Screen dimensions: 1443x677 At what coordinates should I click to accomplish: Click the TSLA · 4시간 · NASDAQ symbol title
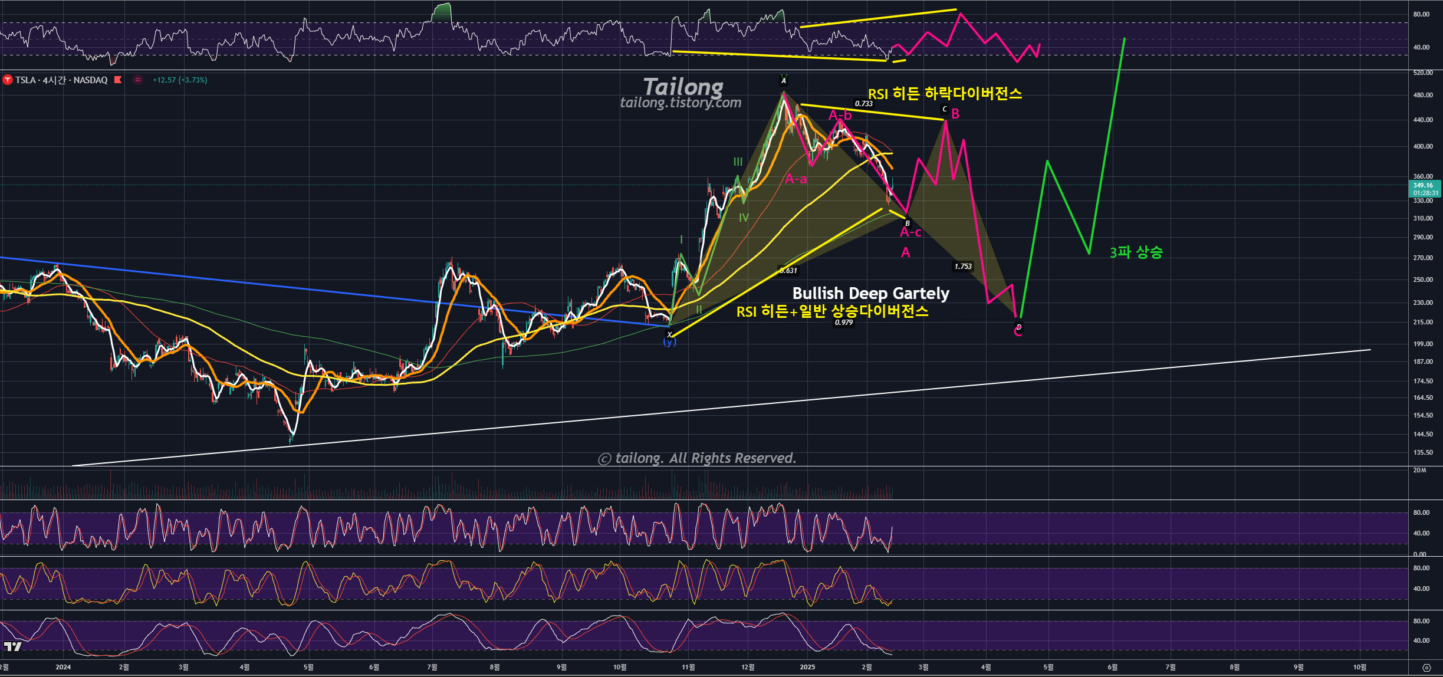tap(61, 80)
